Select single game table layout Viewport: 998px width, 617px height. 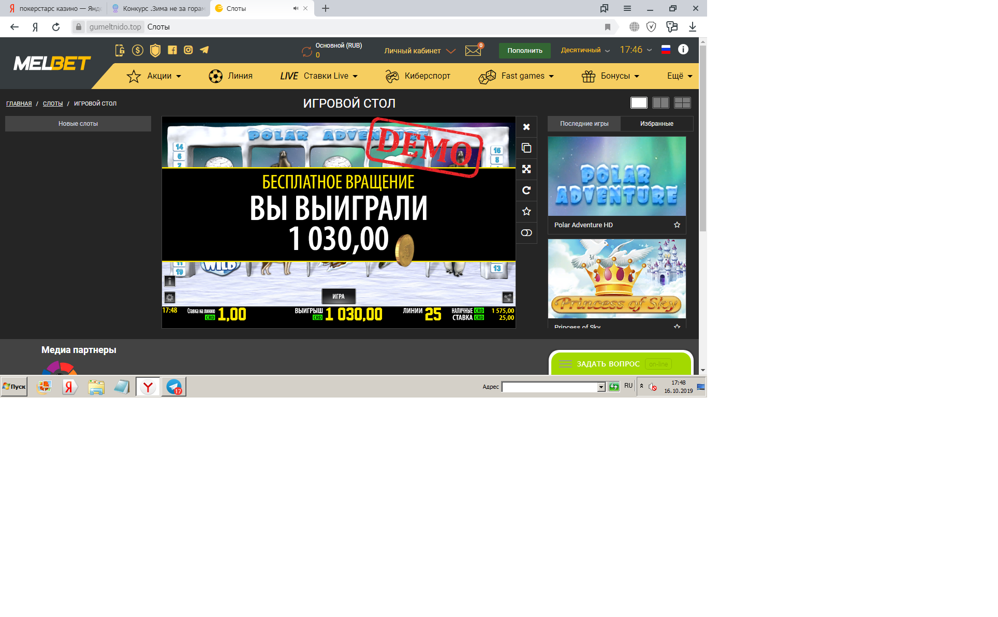[639, 103]
